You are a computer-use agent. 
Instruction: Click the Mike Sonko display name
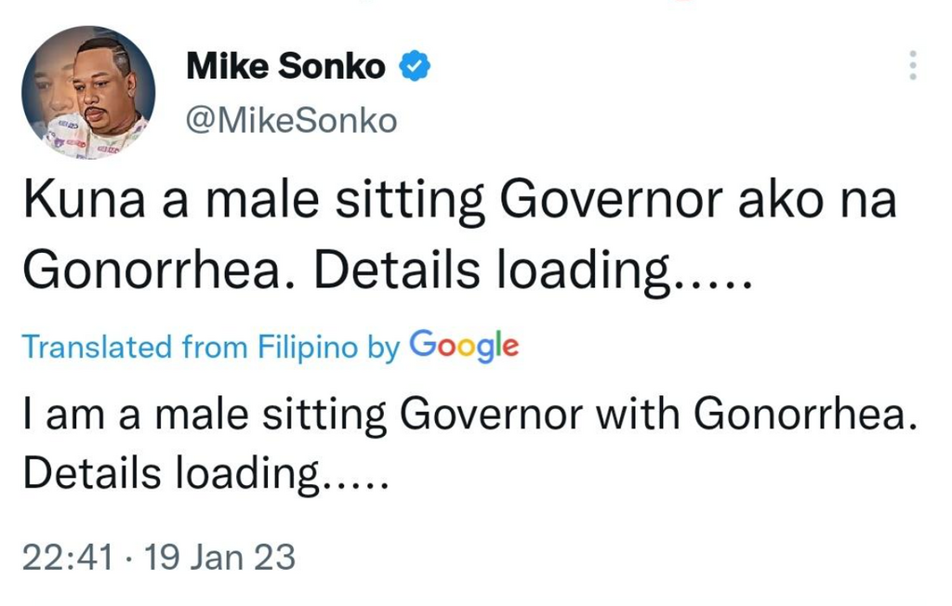pyautogui.click(x=285, y=67)
